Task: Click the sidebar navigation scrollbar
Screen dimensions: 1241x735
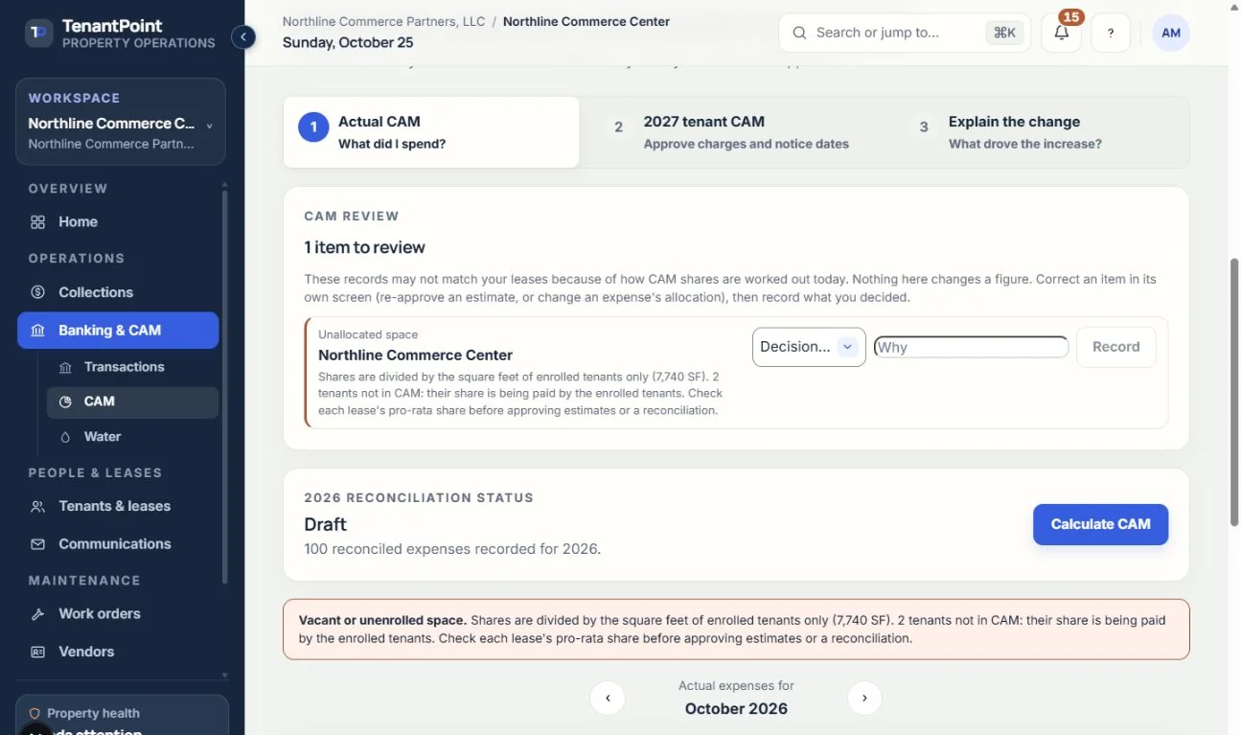Action: 225,387
